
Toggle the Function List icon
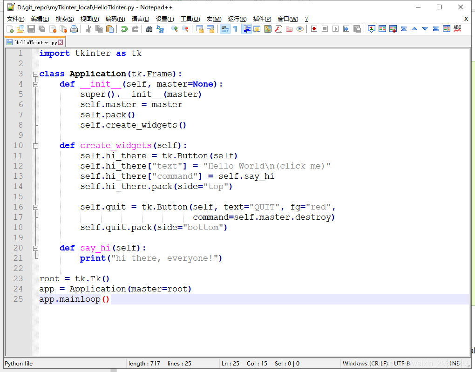(278, 29)
